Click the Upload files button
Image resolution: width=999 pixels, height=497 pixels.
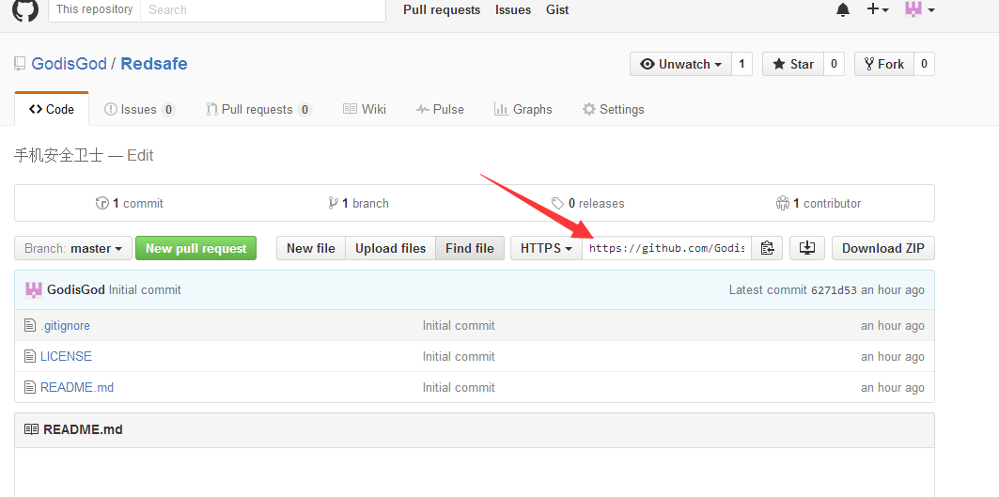(391, 248)
